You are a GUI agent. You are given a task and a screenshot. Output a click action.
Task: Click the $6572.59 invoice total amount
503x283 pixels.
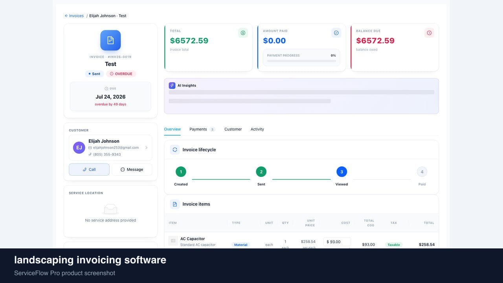[189, 40]
